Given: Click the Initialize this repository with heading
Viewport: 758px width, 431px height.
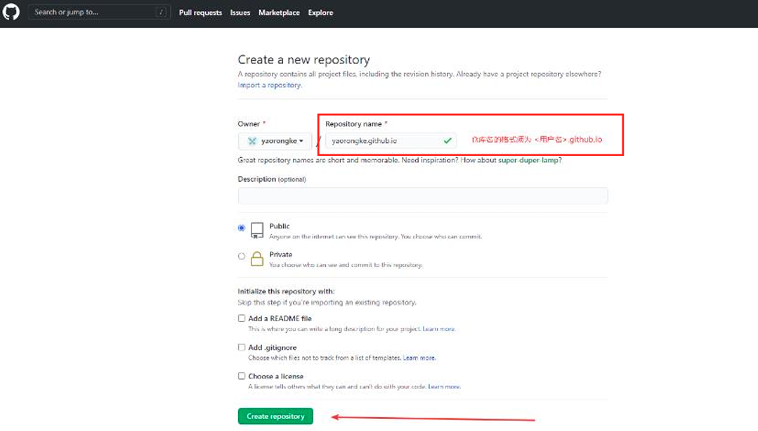Looking at the screenshot, I should [x=286, y=291].
